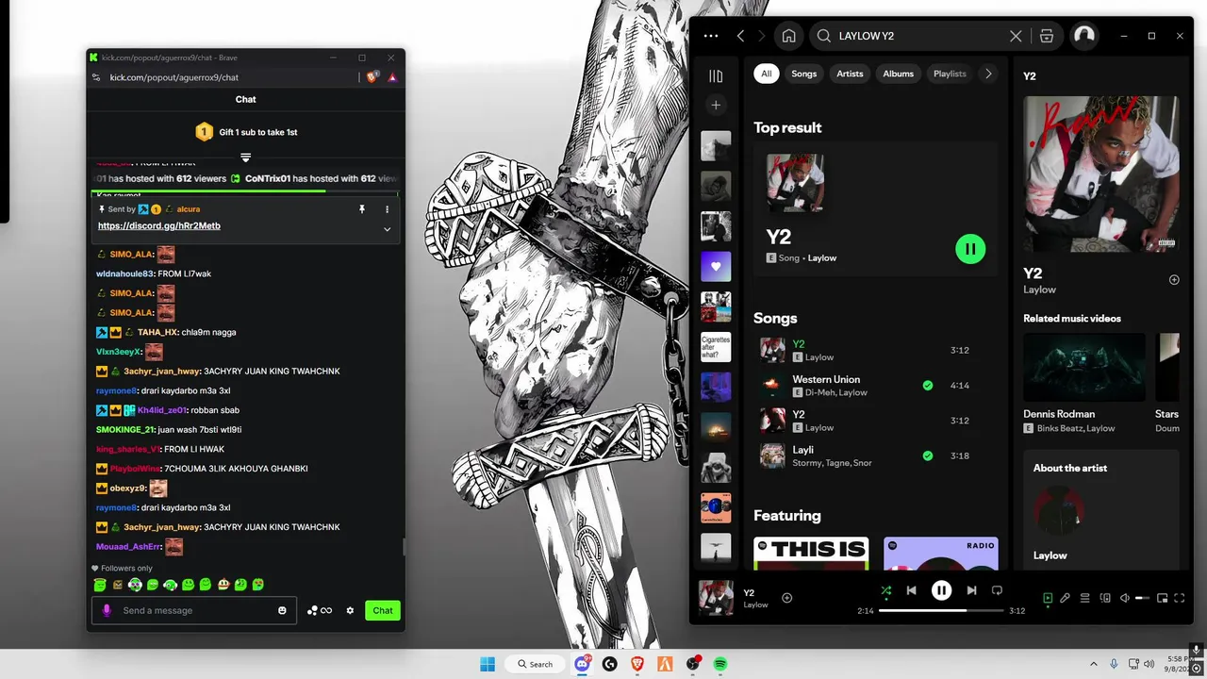Click taskbar Search box
This screenshot has width=1207, height=679.
click(535, 664)
